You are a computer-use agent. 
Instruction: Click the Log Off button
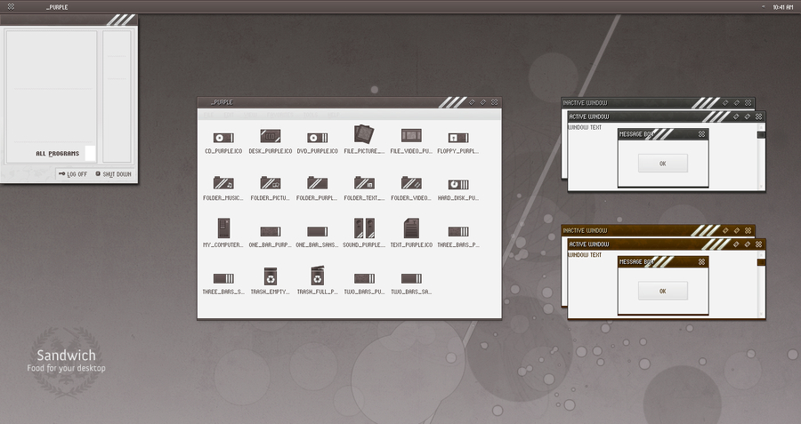[x=73, y=174]
